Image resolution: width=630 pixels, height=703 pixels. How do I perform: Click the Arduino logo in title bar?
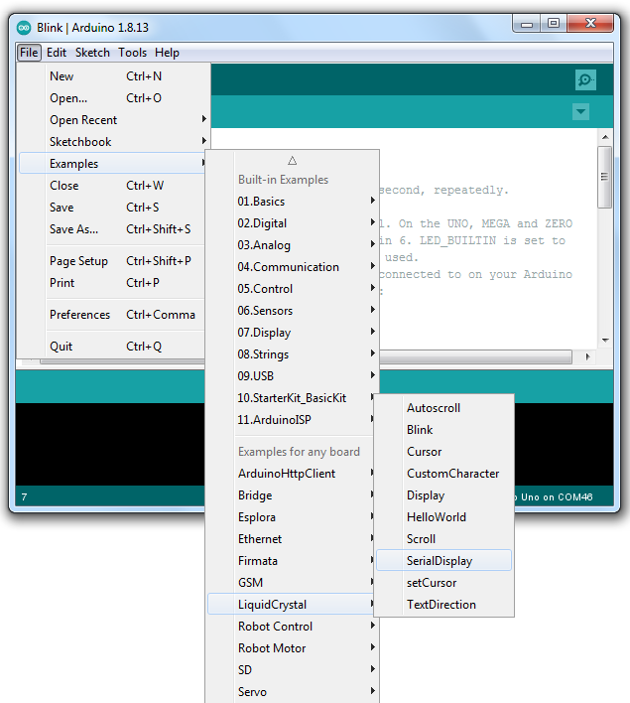click(24, 28)
